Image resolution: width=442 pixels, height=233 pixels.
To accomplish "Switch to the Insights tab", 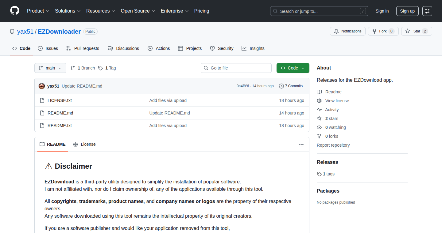I will pos(253,48).
